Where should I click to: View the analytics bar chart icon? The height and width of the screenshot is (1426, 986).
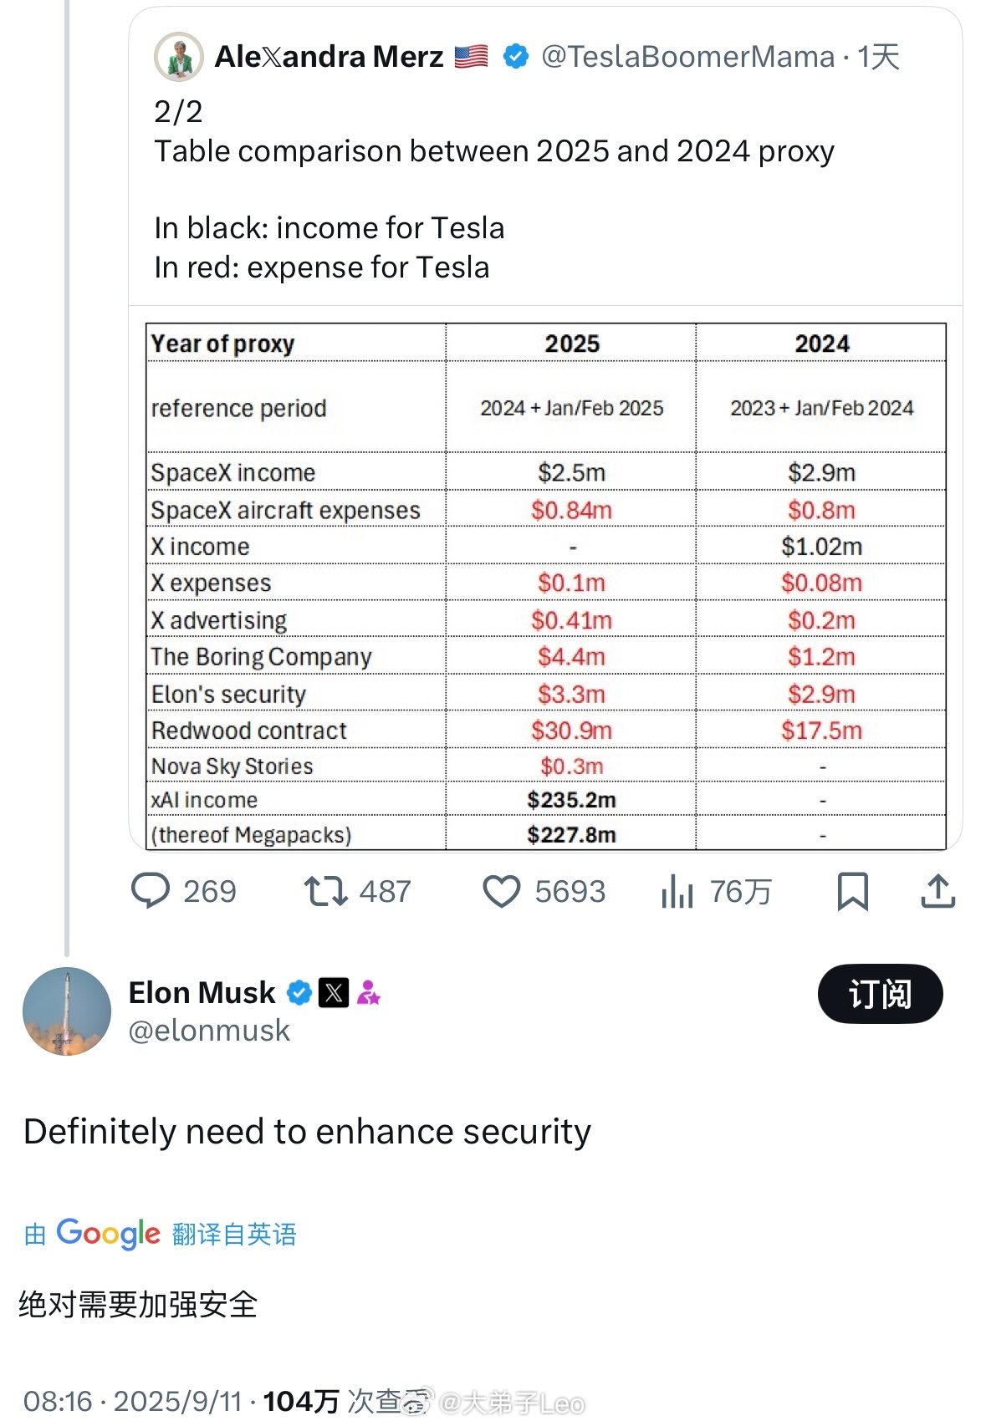pos(677,891)
